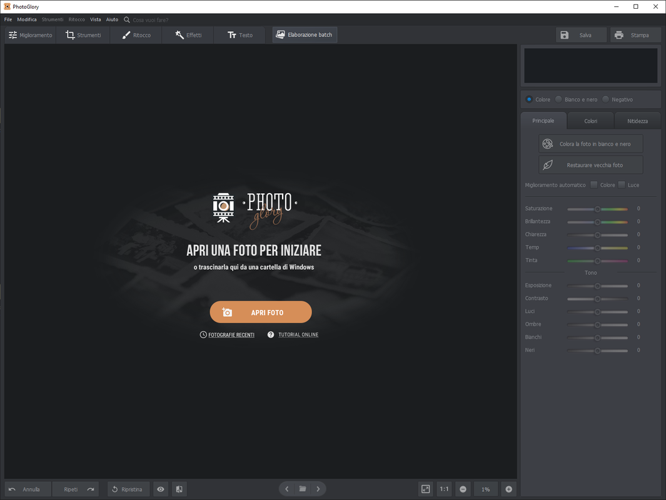Click the fit to screen icon
The image size is (666, 500).
click(x=426, y=489)
